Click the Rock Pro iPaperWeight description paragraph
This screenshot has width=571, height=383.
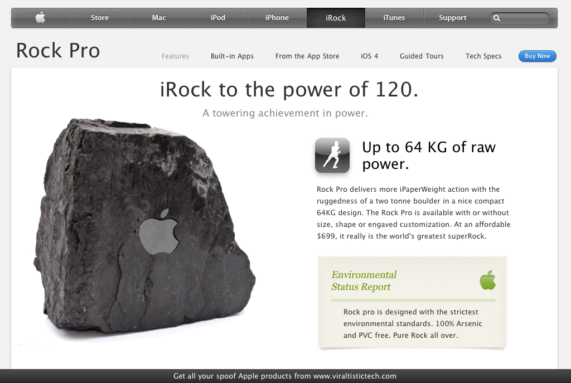[x=414, y=212]
